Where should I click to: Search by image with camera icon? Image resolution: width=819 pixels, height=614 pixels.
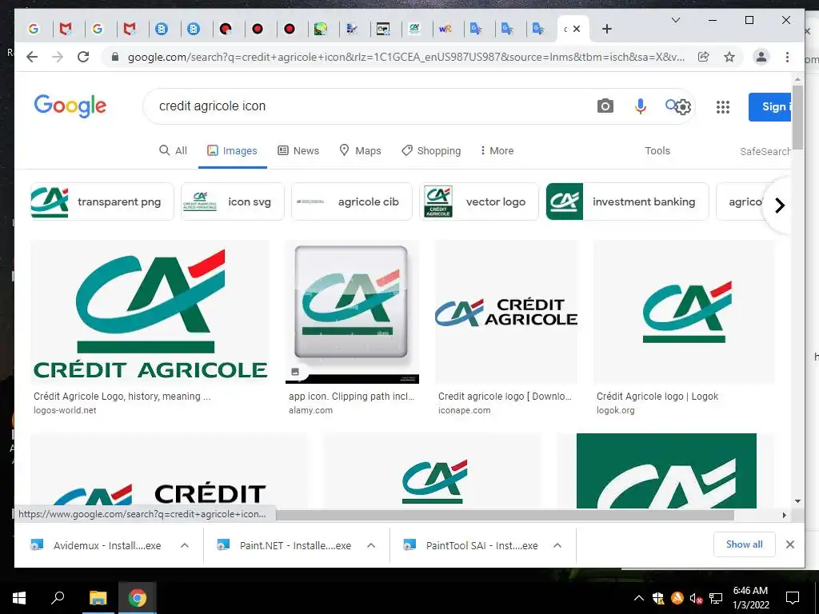coord(605,106)
